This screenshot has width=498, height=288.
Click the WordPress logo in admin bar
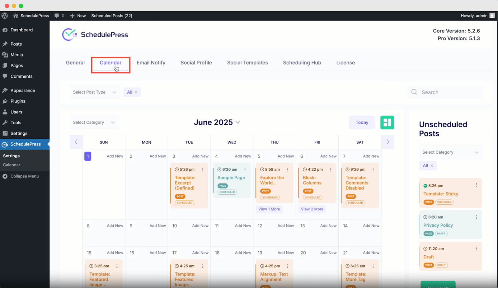pos(5,16)
